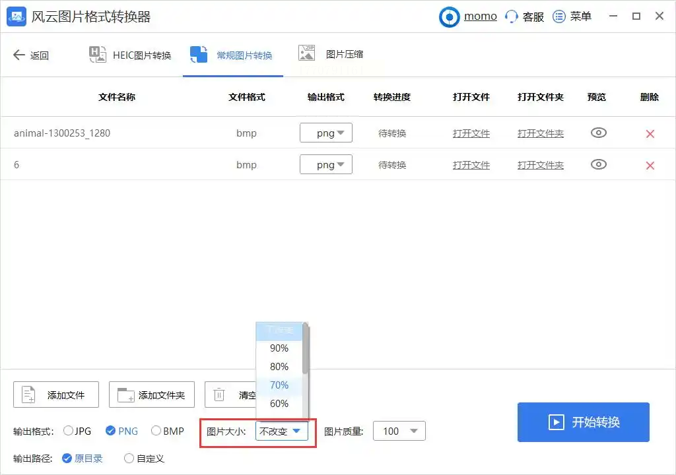The height and width of the screenshot is (475, 676).
Task: Open the 图片质量 100 dropdown
Action: [399, 431]
